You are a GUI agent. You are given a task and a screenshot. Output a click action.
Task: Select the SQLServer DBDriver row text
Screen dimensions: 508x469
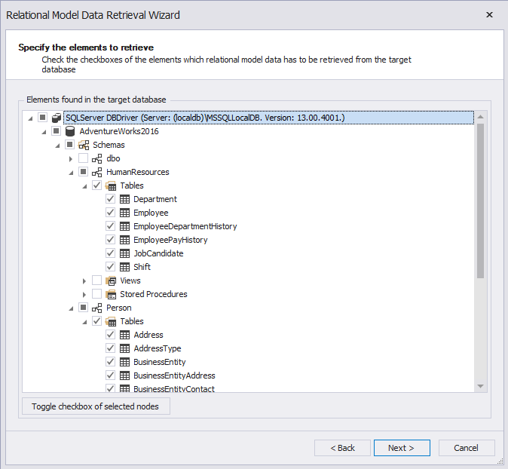tap(205, 118)
